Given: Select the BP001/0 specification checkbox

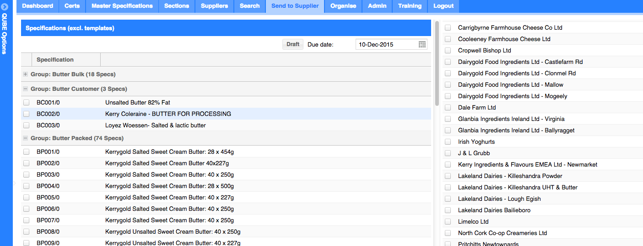Looking at the screenshot, I should [x=27, y=152].
